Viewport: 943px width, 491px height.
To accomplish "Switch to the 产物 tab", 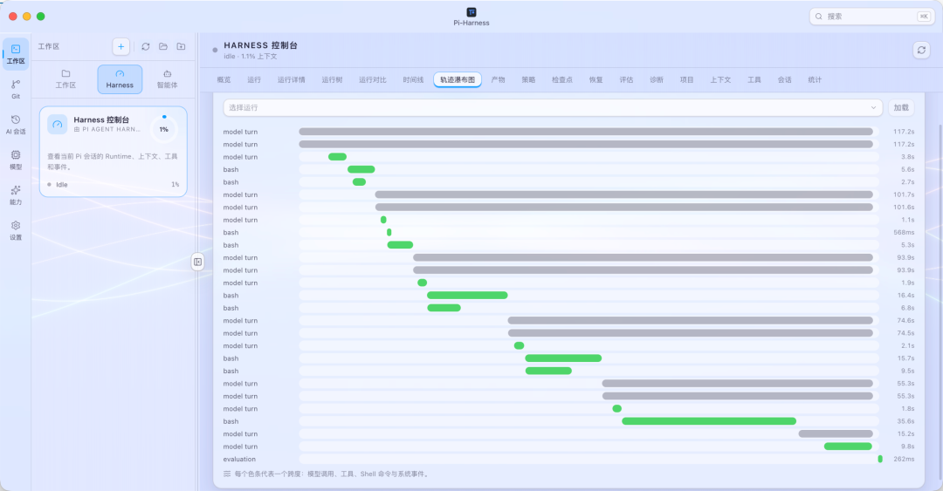I will (x=498, y=80).
